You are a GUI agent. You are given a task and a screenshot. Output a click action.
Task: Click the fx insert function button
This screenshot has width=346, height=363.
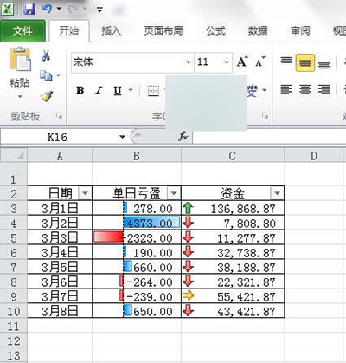(x=183, y=136)
